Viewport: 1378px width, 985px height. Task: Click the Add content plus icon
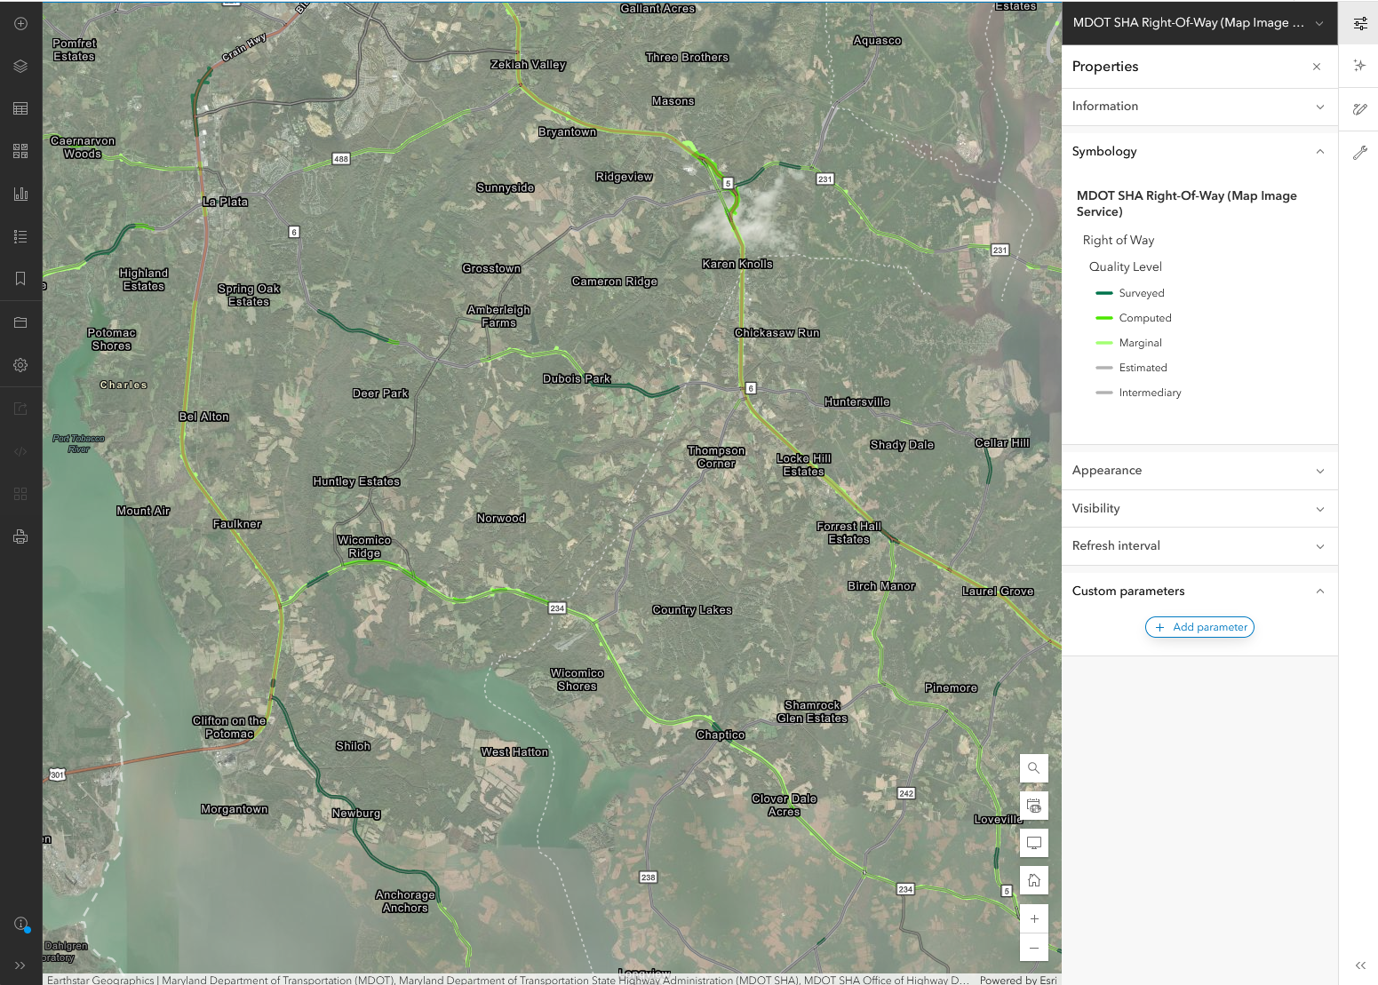20,24
